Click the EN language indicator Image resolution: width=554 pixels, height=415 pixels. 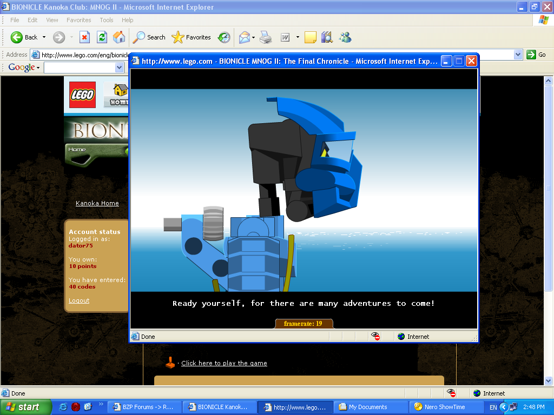(x=493, y=407)
